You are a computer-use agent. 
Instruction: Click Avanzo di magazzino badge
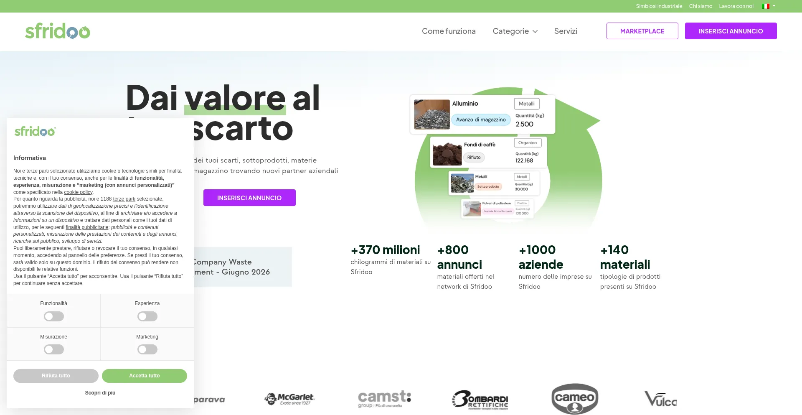481,120
